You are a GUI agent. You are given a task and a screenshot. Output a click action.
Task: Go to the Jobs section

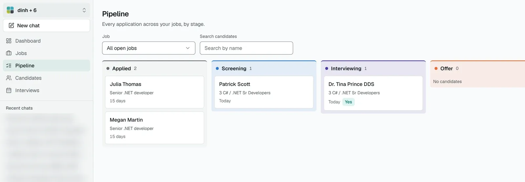point(46,53)
